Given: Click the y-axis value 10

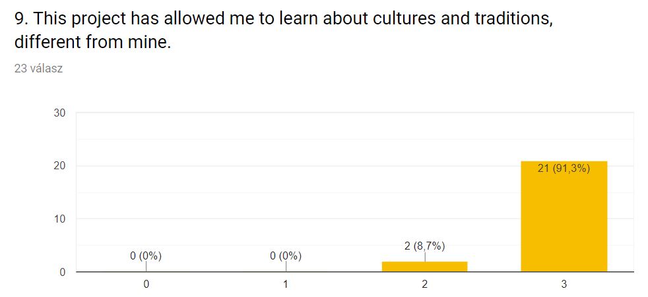Looking at the screenshot, I should (x=59, y=219).
